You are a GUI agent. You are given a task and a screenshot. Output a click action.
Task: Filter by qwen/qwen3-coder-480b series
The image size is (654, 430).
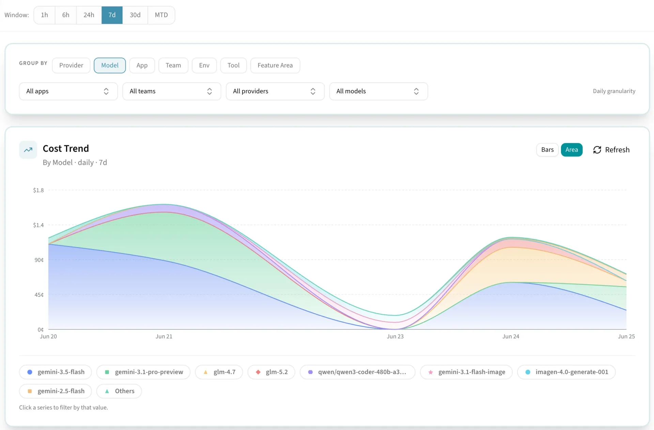pyautogui.click(x=358, y=372)
